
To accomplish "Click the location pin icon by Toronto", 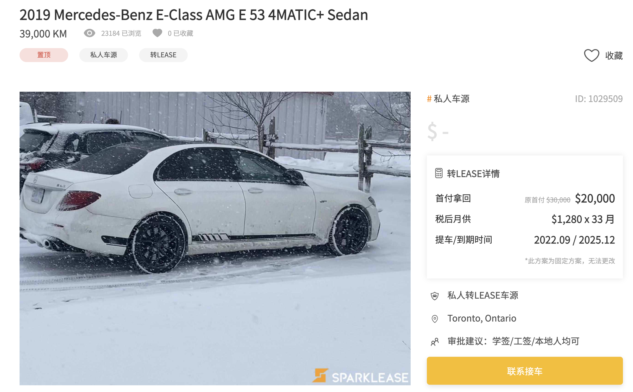I will click(435, 319).
